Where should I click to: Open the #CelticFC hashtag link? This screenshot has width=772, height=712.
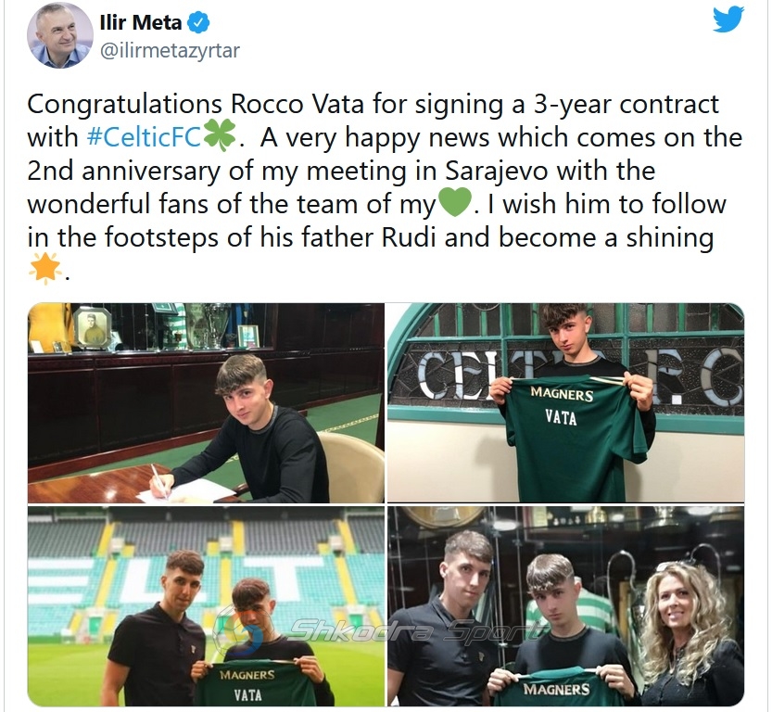(x=145, y=137)
